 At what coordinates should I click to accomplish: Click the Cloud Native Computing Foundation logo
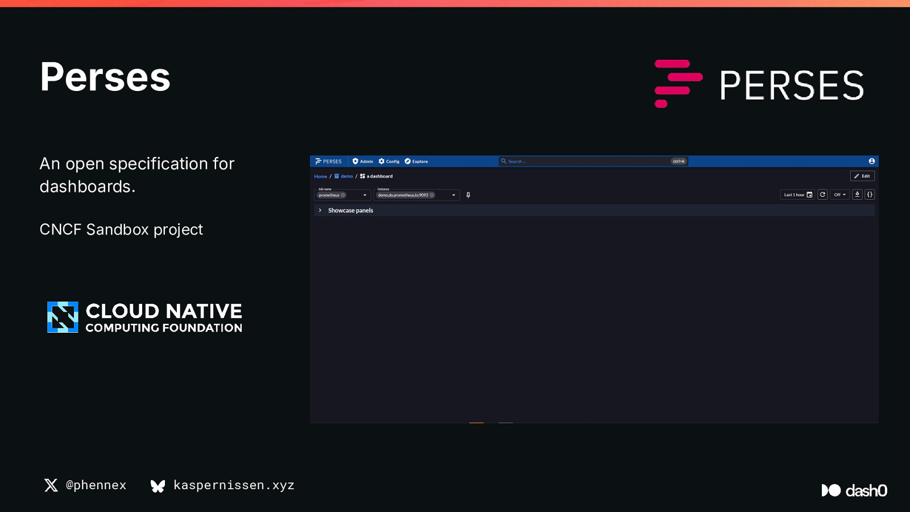pyautogui.click(x=145, y=317)
